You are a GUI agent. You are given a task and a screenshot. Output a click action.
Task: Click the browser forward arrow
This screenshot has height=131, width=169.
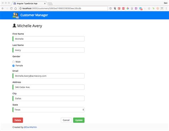coord(7,9)
